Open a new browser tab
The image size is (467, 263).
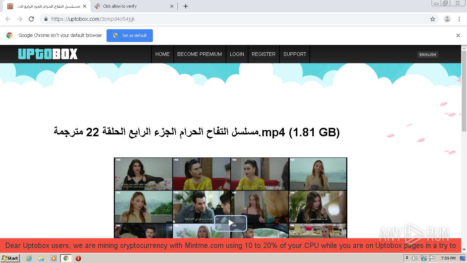[x=185, y=6]
